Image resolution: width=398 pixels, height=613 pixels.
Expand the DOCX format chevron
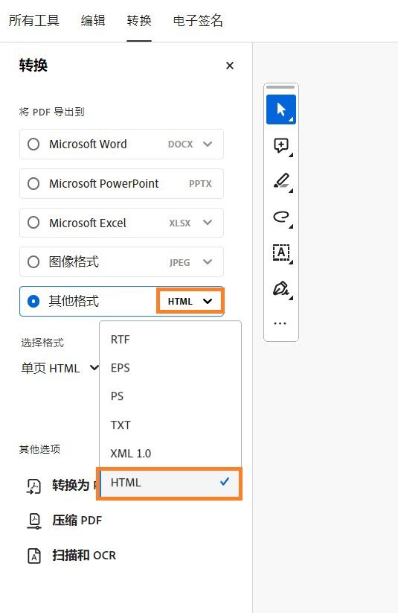[x=208, y=144]
